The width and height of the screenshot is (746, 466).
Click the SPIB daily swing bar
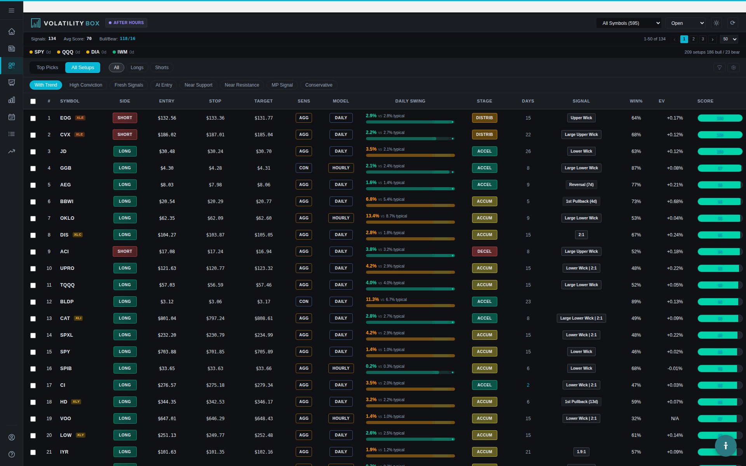pos(410,372)
